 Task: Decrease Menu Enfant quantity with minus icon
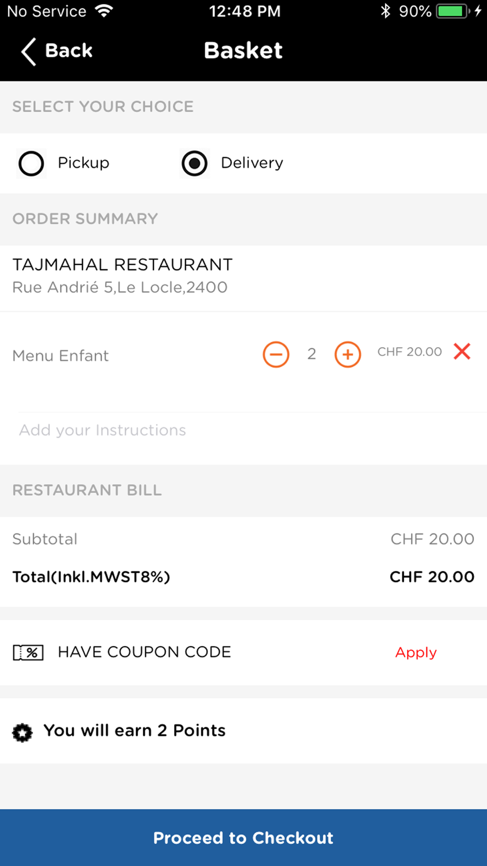pos(276,354)
